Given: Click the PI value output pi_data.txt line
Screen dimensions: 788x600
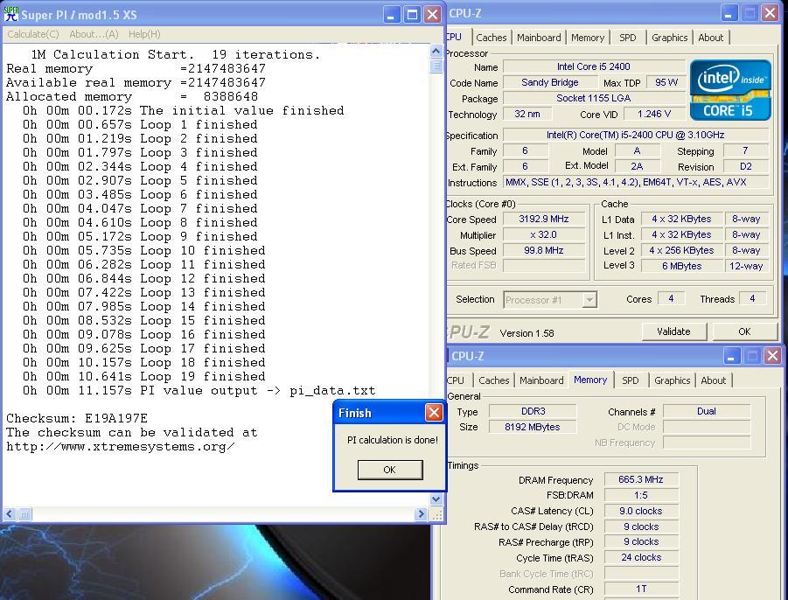Looking at the screenshot, I should coord(199,390).
